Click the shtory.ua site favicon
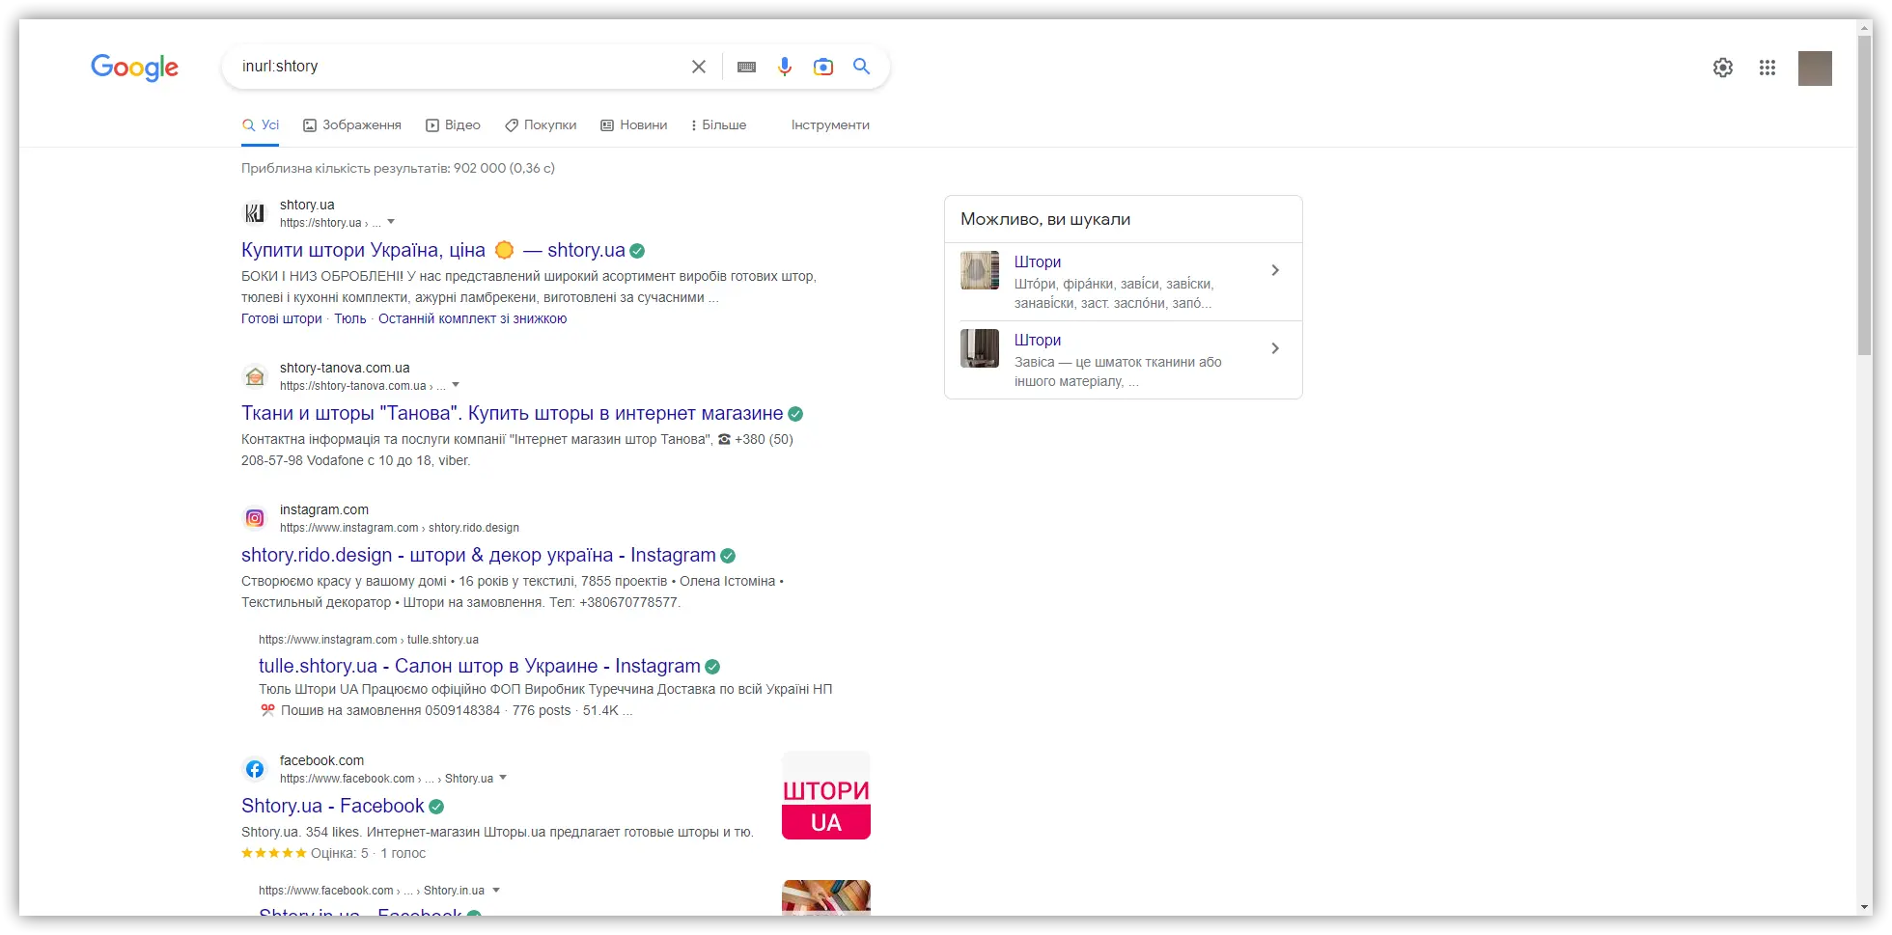 click(255, 213)
